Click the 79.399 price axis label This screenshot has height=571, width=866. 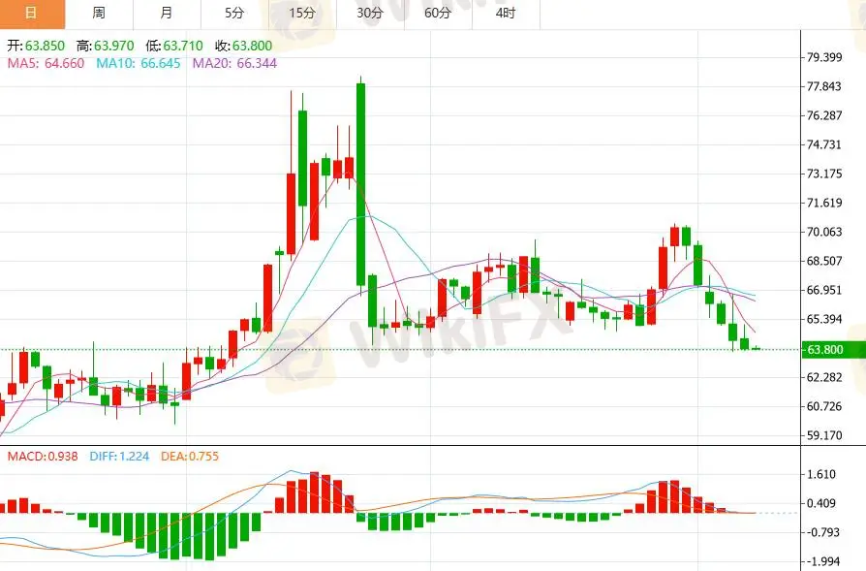point(824,57)
